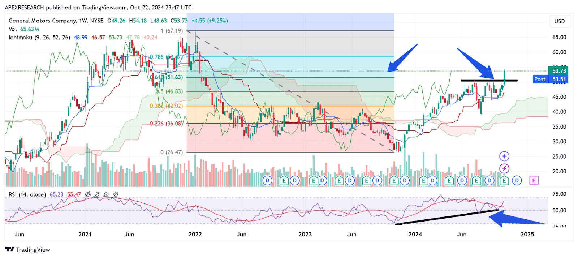Viewport: 578px width, 258px height.
Task: Click the 75.00 RSI axis label
Action: [559, 194]
